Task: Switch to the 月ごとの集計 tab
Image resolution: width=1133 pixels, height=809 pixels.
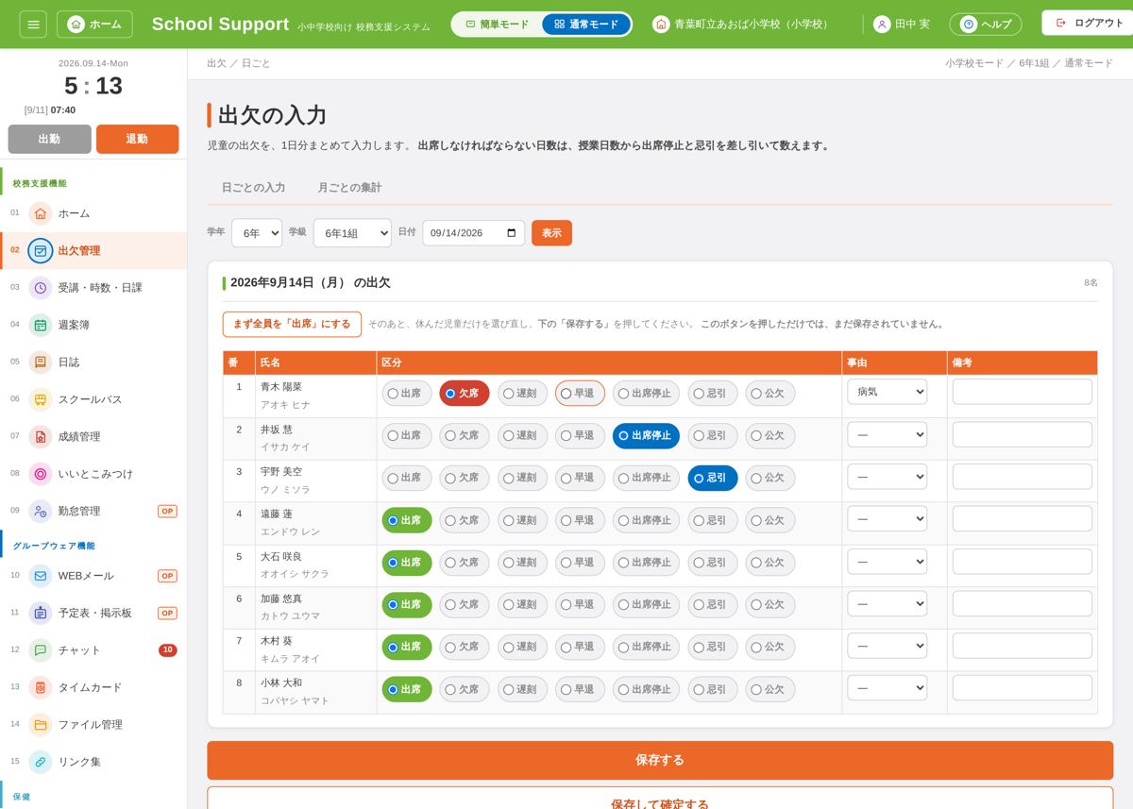Action: coord(349,188)
